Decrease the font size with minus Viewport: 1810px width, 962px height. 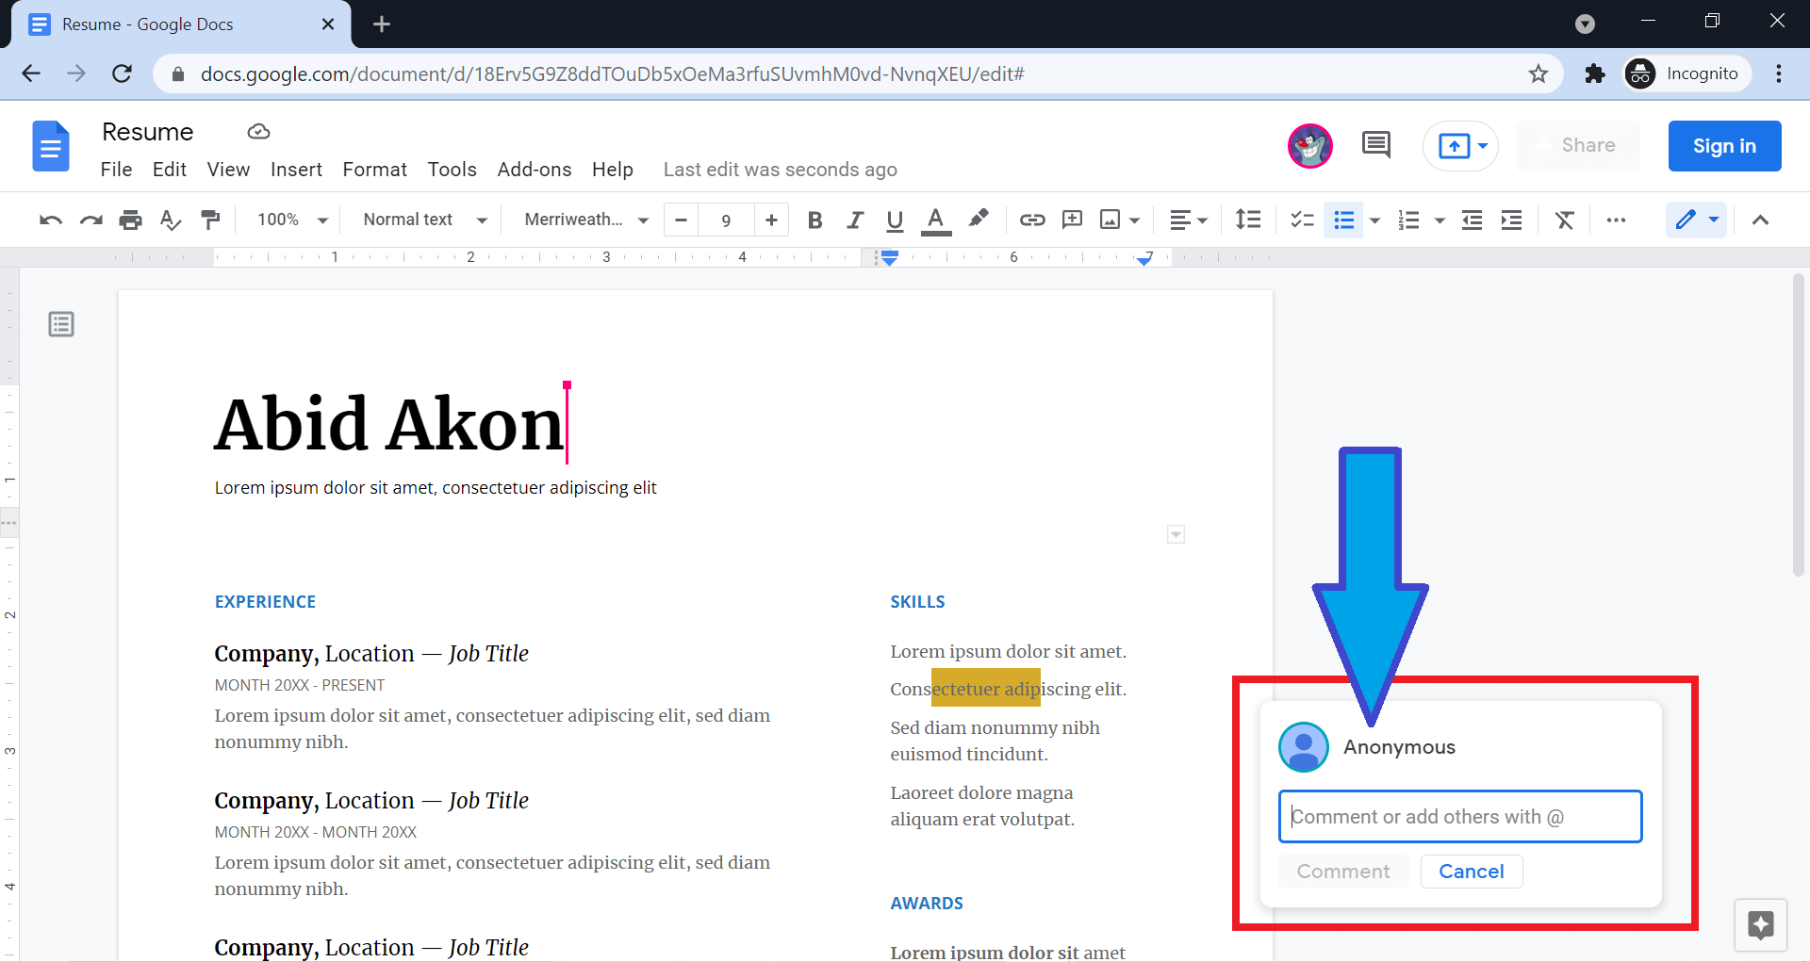pyautogui.click(x=682, y=220)
